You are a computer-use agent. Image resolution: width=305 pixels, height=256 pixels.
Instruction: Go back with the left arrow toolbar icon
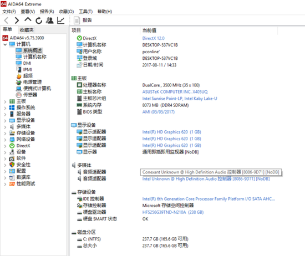[6, 21]
